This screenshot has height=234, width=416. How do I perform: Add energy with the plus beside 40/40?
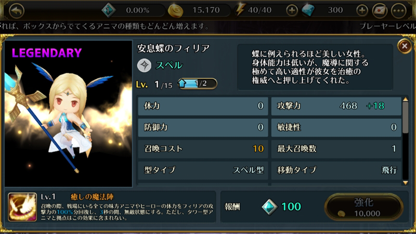click(x=292, y=10)
